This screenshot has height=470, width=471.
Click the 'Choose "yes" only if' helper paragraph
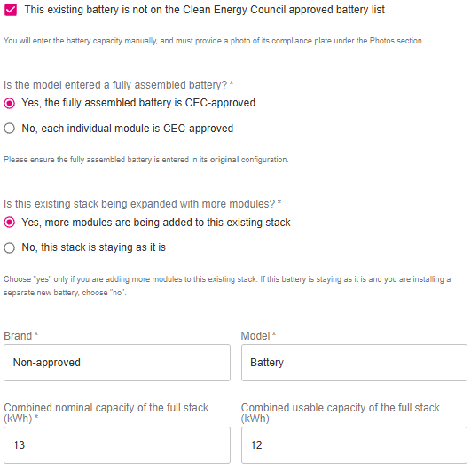click(227, 286)
